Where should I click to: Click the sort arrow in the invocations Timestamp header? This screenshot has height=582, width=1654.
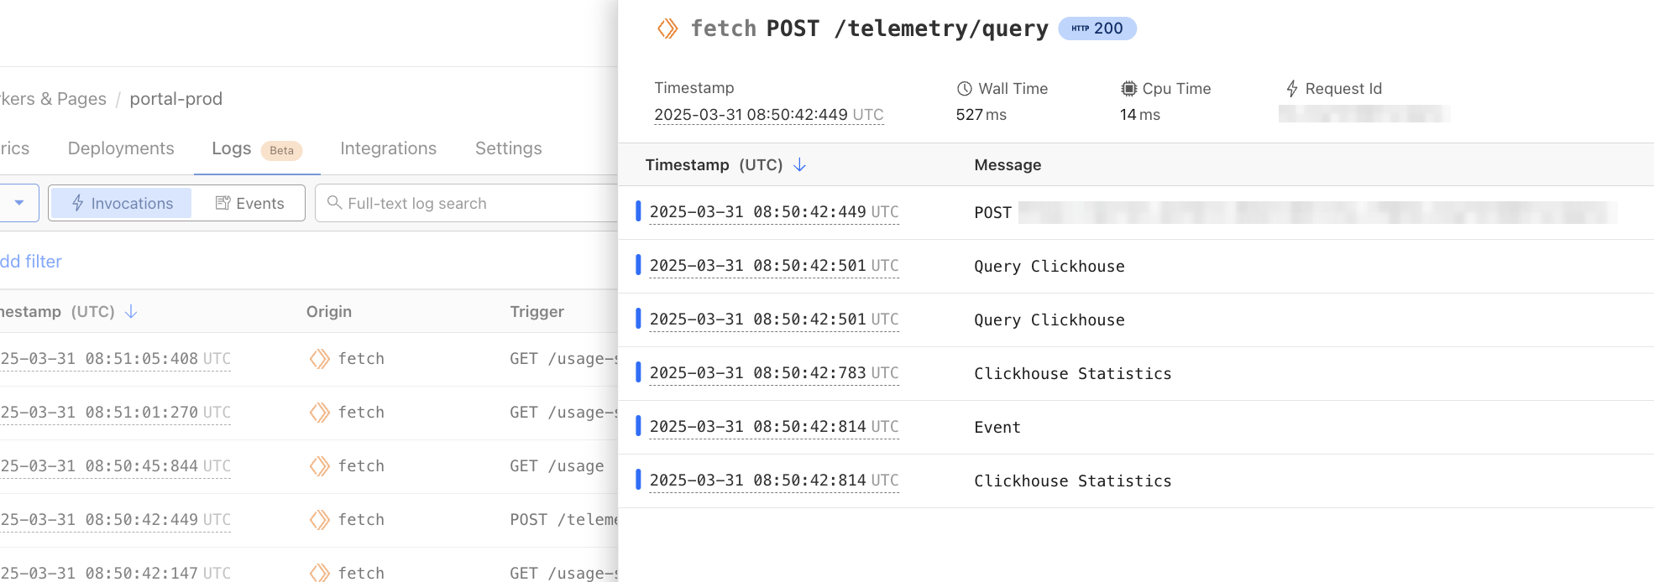[131, 312]
